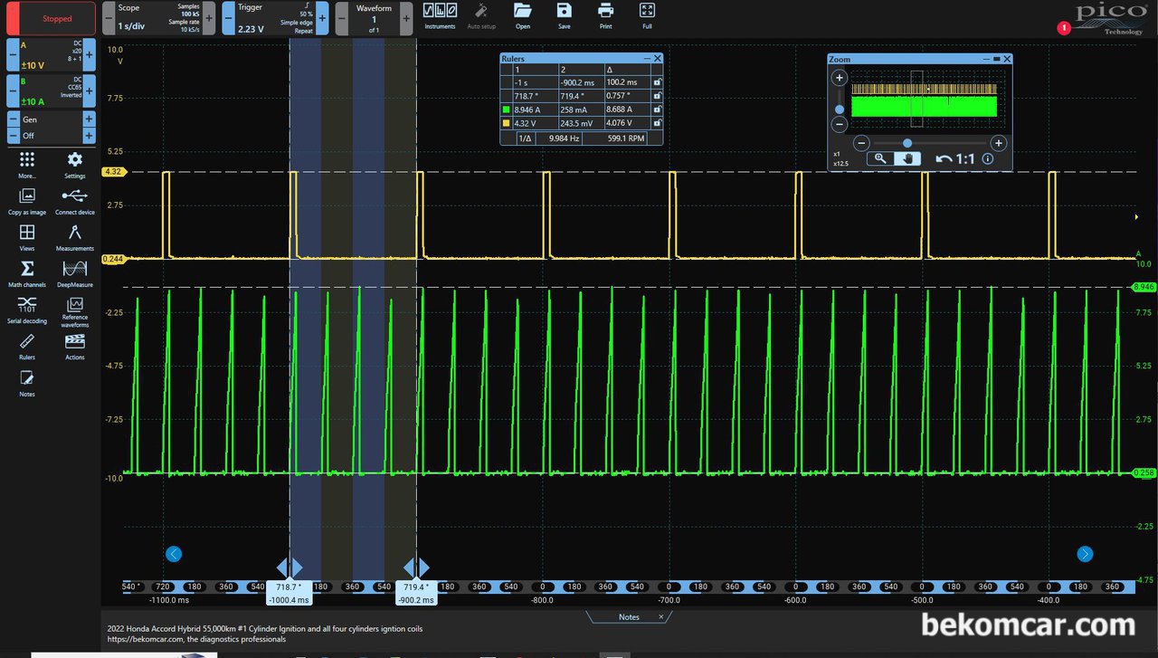Open the Views layout tool
The image size is (1158, 658).
tap(27, 237)
